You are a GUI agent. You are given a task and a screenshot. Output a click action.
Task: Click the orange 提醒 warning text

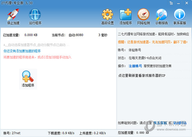pyautogui.click(x=153, y=42)
